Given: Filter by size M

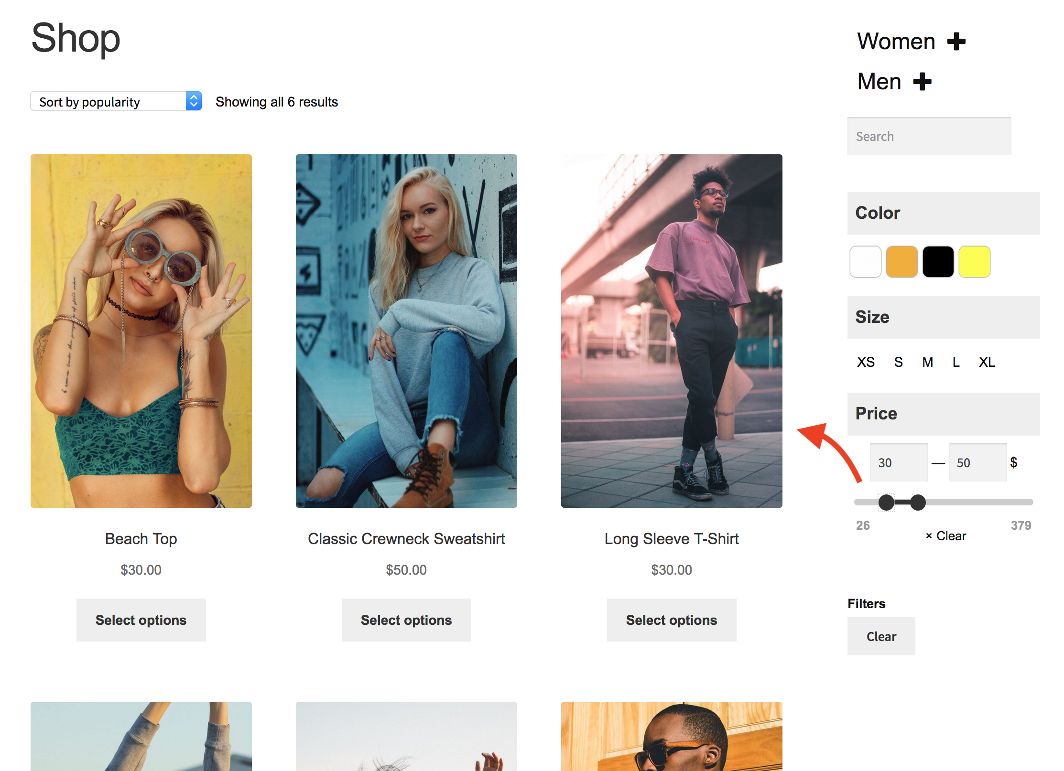Looking at the screenshot, I should click(x=927, y=363).
